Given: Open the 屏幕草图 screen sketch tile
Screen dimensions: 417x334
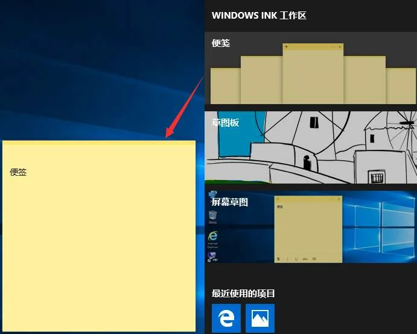Looking at the screenshot, I should (x=311, y=227).
